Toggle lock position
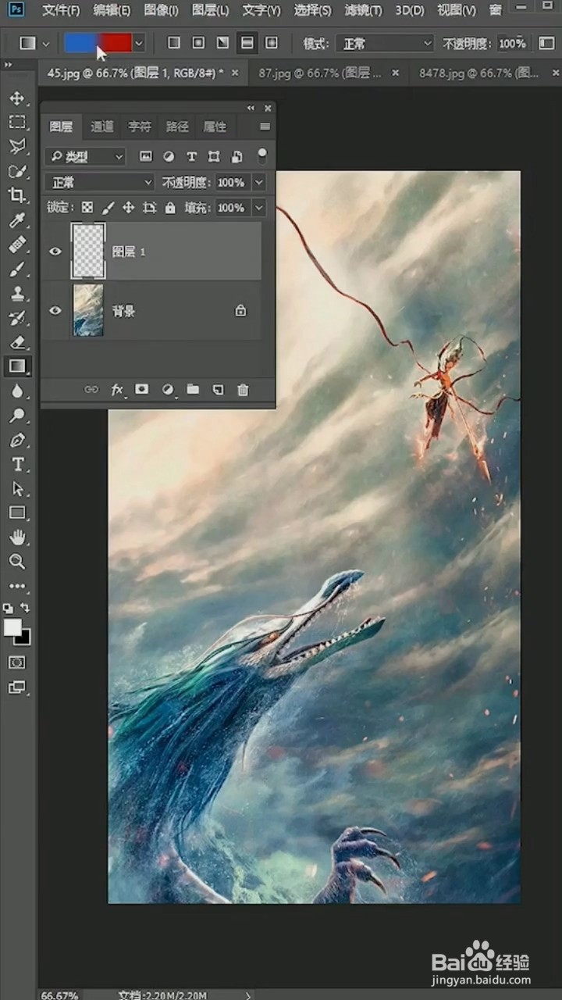 pyautogui.click(x=129, y=208)
